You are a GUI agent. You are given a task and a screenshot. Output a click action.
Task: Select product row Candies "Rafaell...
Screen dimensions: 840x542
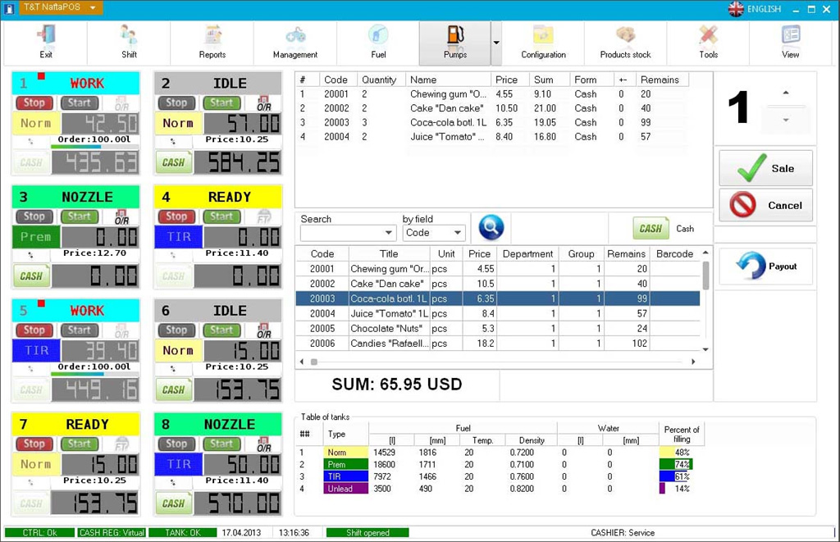tap(498, 344)
